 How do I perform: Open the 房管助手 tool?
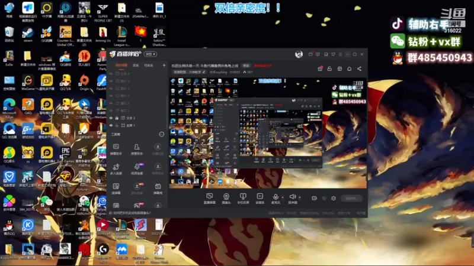137,150
